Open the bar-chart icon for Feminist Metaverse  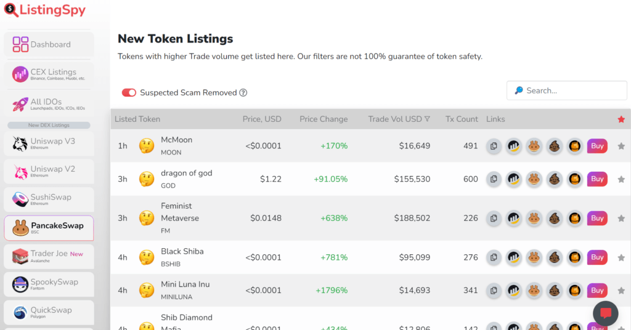tap(513, 219)
